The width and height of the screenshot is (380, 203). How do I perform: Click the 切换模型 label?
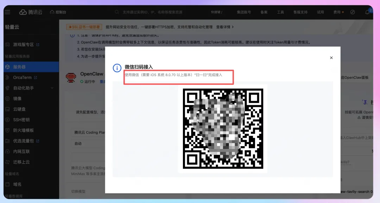point(78,191)
